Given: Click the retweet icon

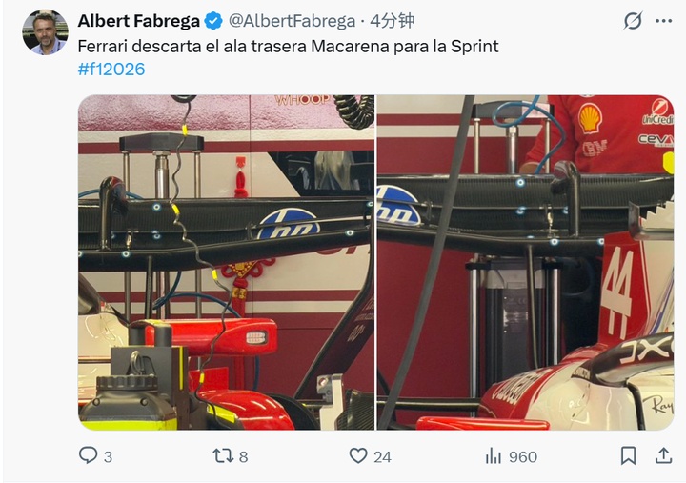Looking at the screenshot, I should (x=223, y=455).
